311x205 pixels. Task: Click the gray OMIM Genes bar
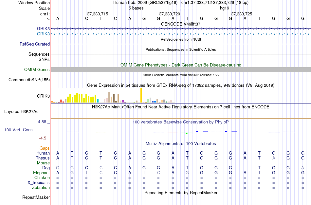(x=181, y=69)
